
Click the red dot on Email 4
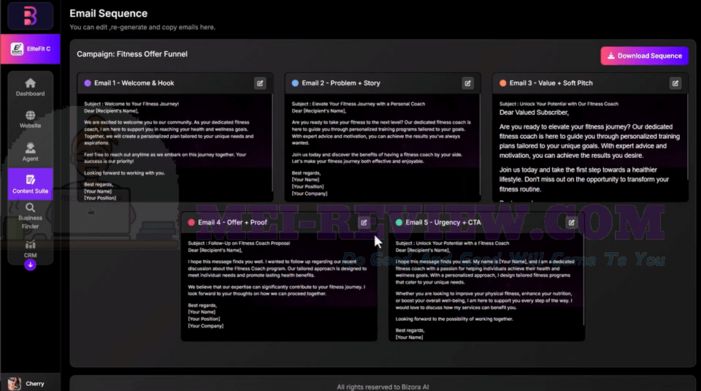coord(191,222)
